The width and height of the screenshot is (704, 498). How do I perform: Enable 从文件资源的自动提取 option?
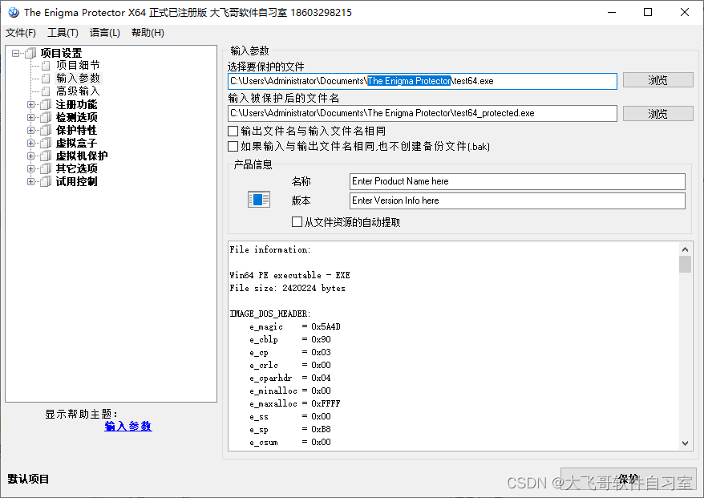(x=296, y=221)
